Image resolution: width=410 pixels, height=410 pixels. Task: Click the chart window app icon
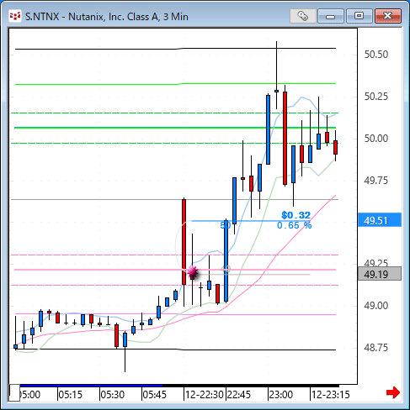coord(15,17)
